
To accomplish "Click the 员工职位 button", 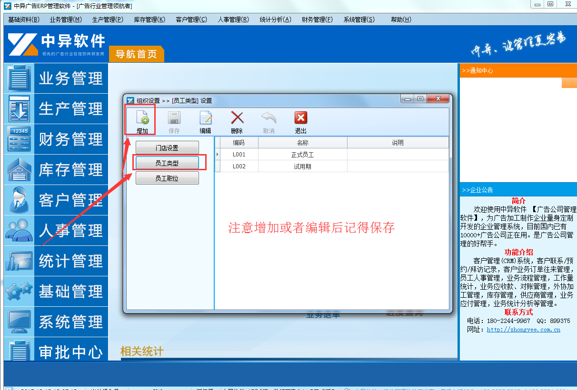I will point(167,178).
